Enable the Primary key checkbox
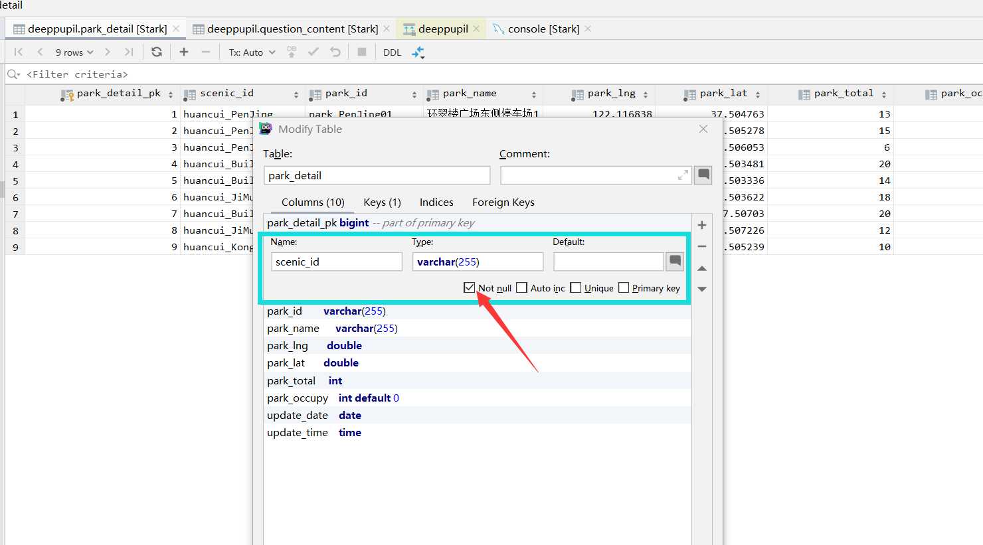The height and width of the screenshot is (545, 983). tap(624, 287)
